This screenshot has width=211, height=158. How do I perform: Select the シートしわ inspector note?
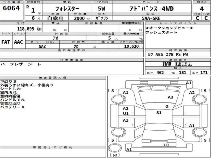coord(11,89)
